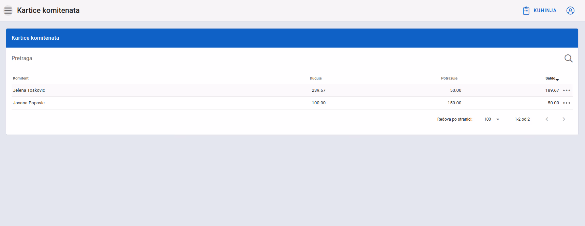Select the Jovana Popovic name cell
The image size is (585, 226).
[x=29, y=103]
